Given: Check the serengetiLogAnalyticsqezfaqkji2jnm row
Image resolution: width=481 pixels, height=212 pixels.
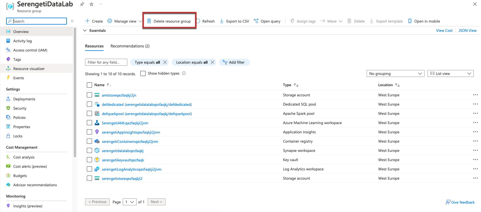Looking at the screenshot, I should pyautogui.click(x=89, y=169).
